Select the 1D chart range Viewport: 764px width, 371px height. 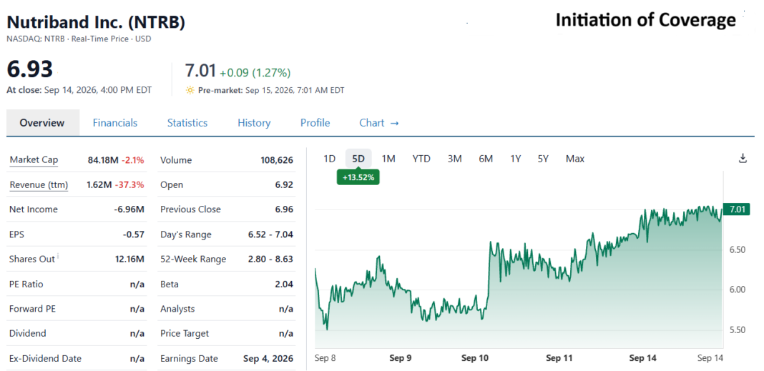click(330, 159)
